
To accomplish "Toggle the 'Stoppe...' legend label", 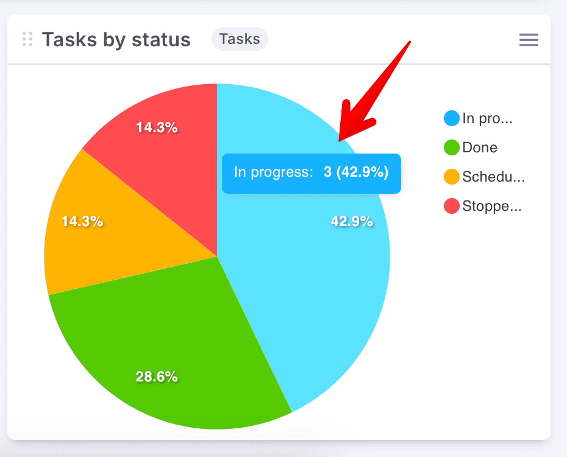I will 492,207.
